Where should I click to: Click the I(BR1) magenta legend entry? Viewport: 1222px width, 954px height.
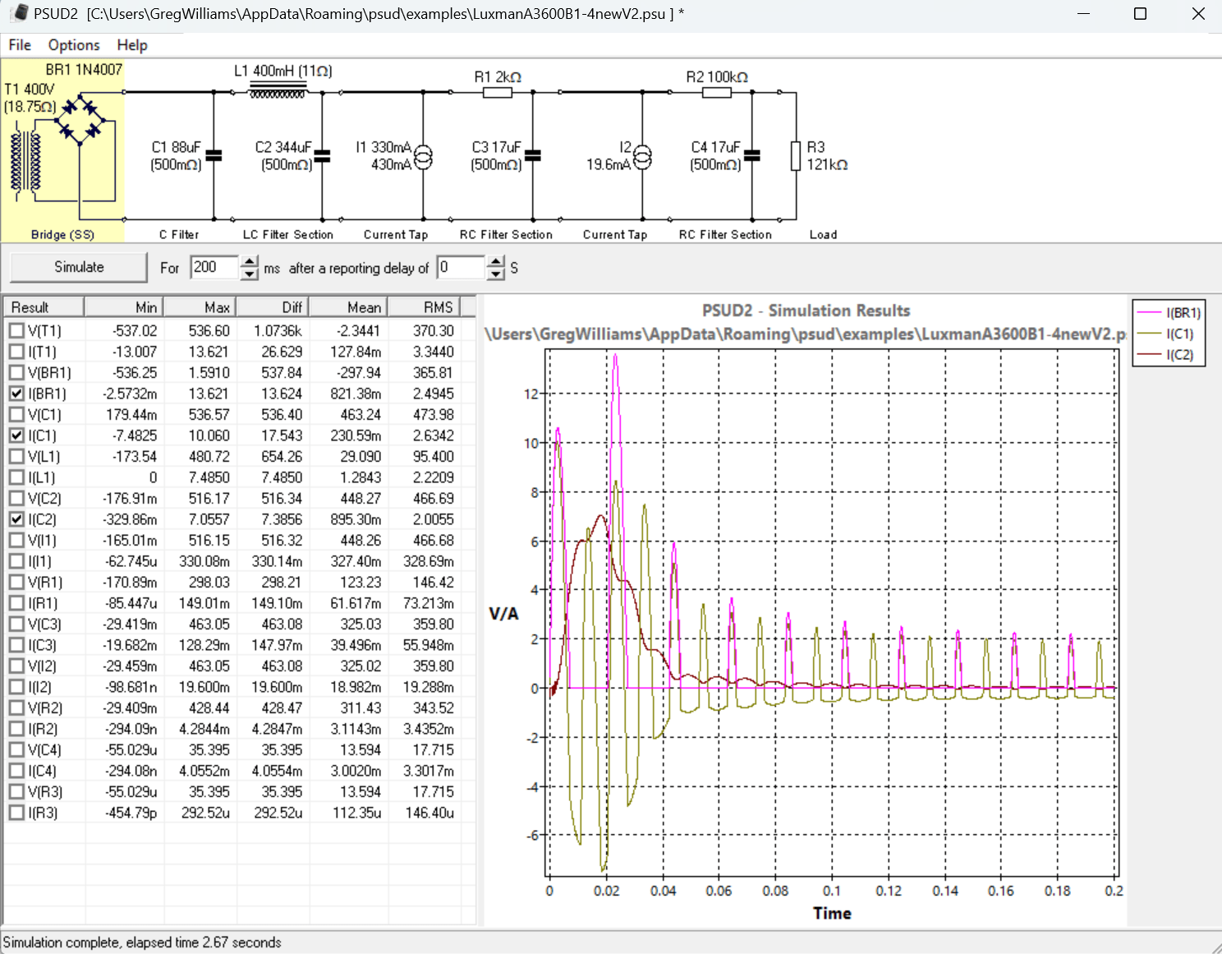1169,313
